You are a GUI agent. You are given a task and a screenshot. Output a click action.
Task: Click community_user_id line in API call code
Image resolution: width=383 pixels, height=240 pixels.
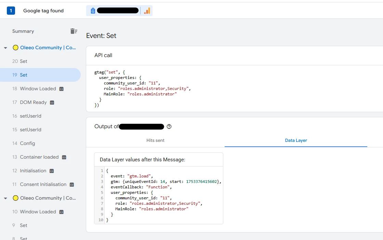(x=132, y=83)
